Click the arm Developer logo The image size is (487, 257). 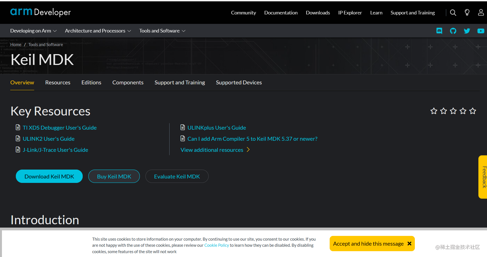41,12
